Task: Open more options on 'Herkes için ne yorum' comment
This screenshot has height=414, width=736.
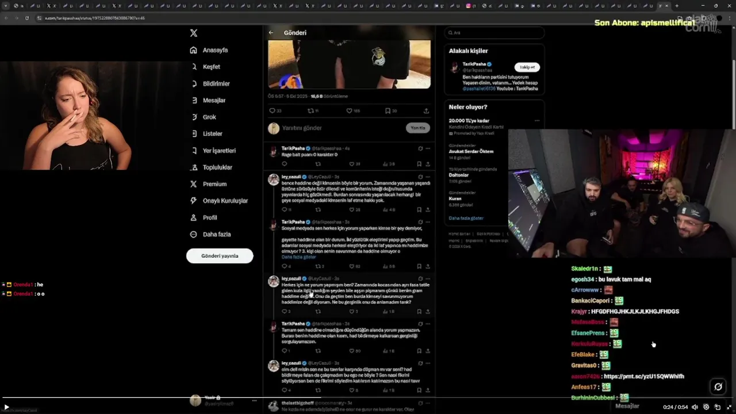Action: [x=428, y=278]
